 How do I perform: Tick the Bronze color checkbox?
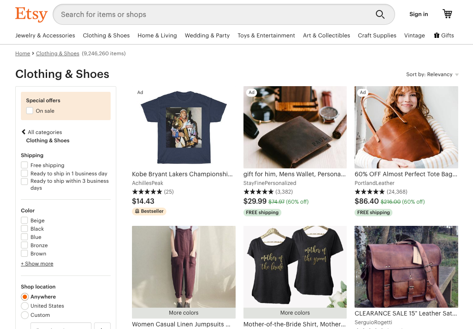[x=24, y=245]
